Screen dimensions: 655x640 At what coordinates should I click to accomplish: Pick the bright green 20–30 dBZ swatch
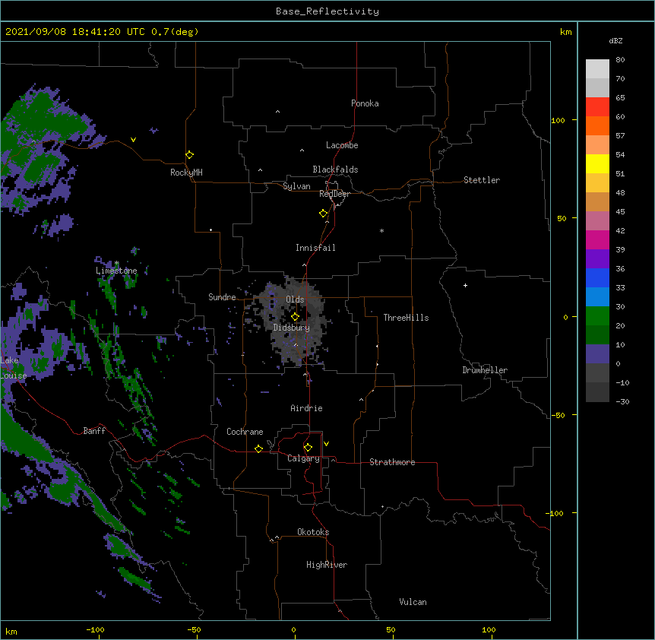pyautogui.click(x=597, y=316)
